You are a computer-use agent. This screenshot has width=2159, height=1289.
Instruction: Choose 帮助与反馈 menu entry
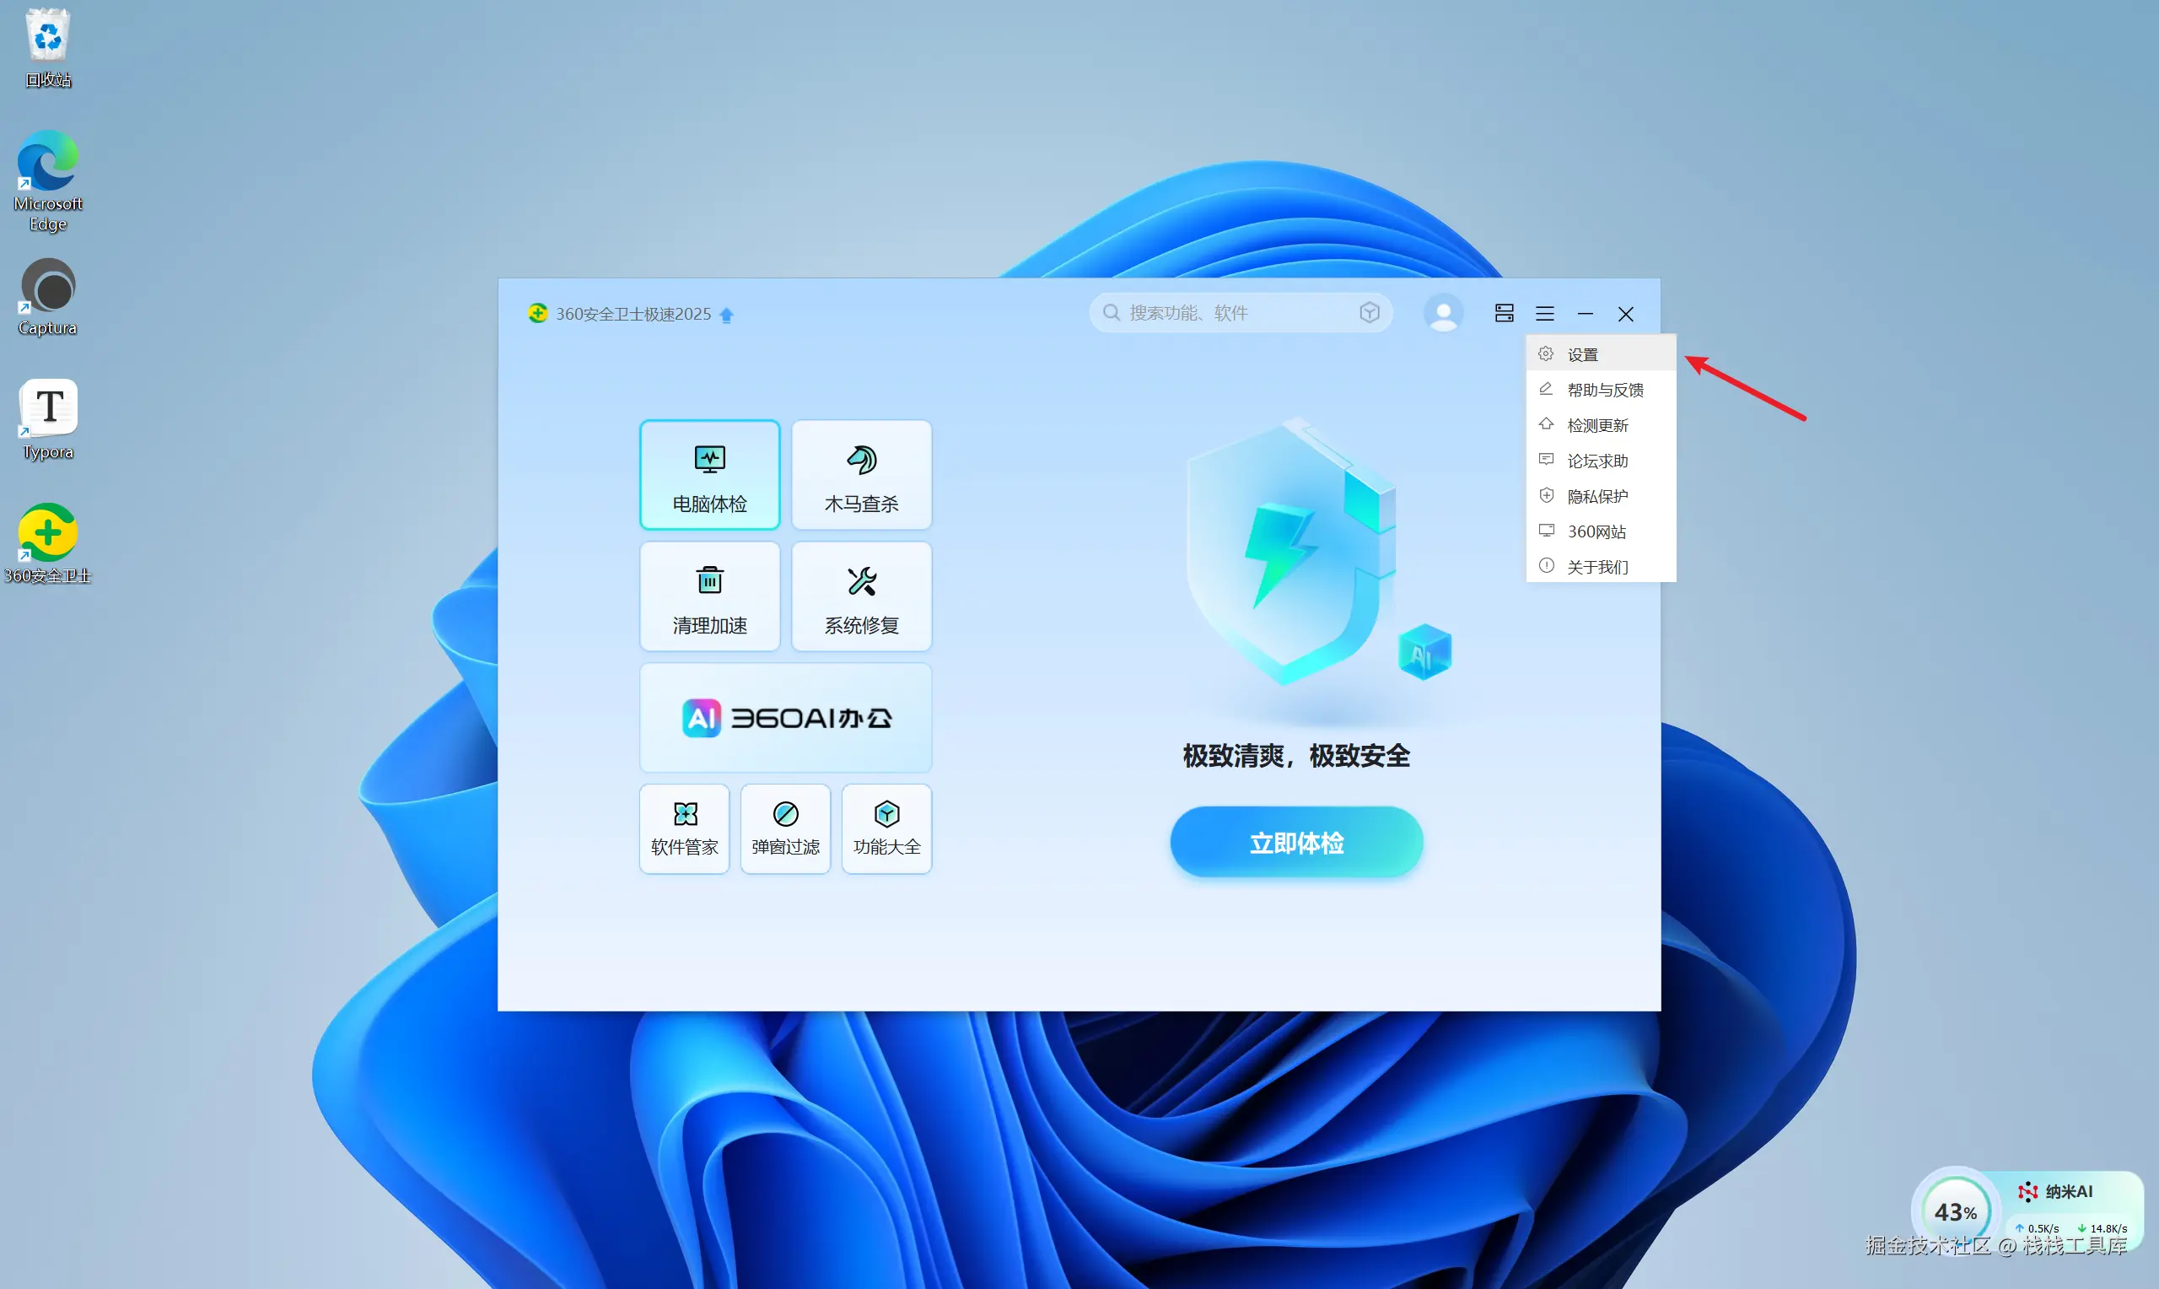tap(1604, 390)
